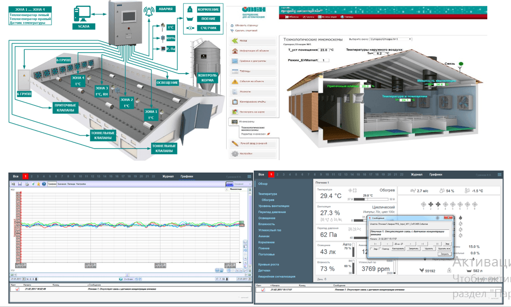Click the print icon in chart toolbar
This screenshot has height=307, width=511.
point(27,183)
